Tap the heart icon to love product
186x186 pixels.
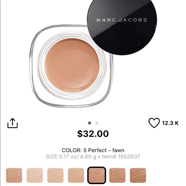pyautogui.click(x=154, y=123)
